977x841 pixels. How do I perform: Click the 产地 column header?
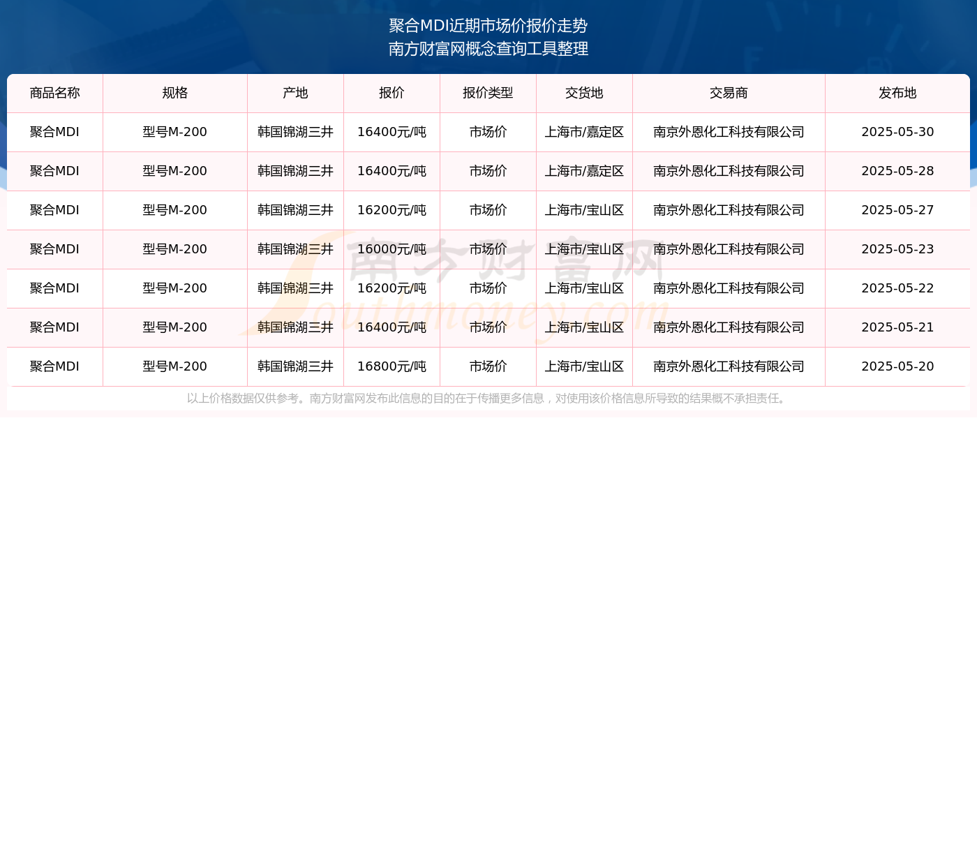click(x=296, y=93)
